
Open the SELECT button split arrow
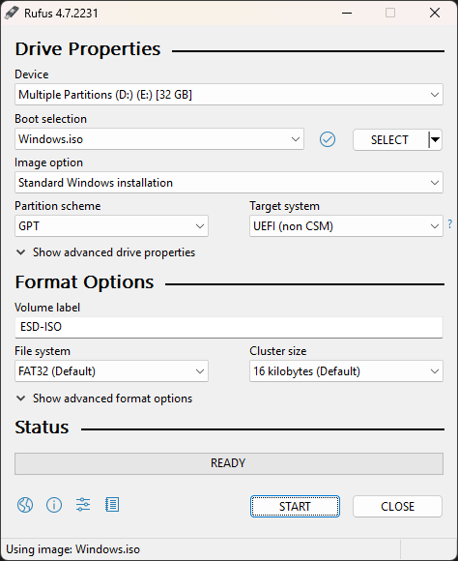(435, 139)
